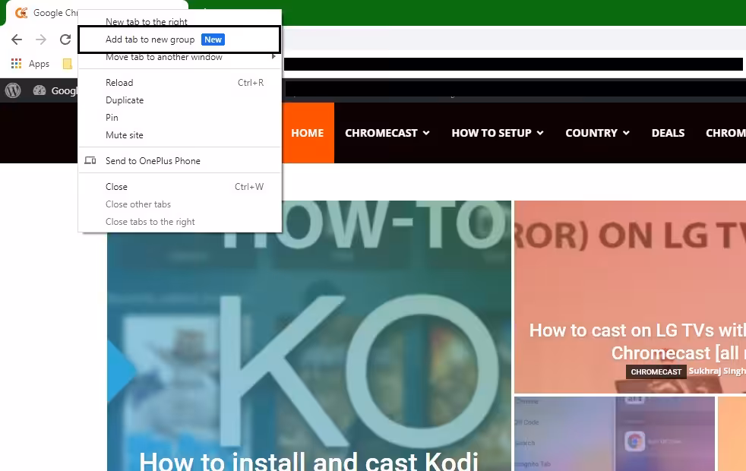Click the Google Chrome tab favicon
Image resolution: width=746 pixels, height=471 pixels.
pos(21,13)
